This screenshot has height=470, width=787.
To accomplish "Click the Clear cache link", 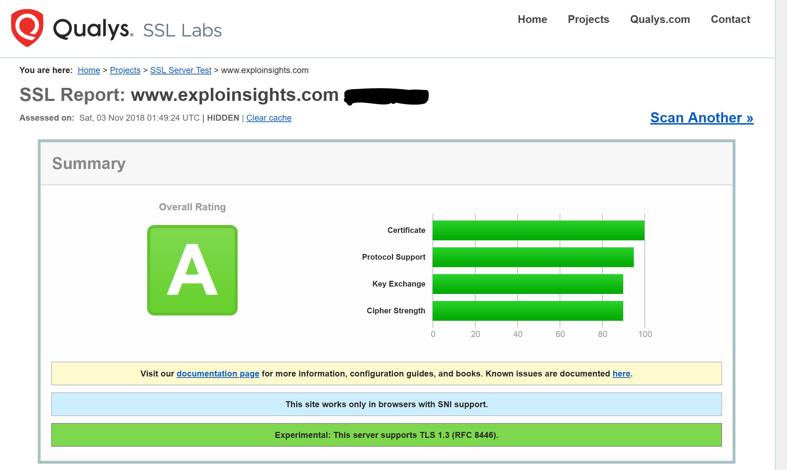I will pos(269,118).
